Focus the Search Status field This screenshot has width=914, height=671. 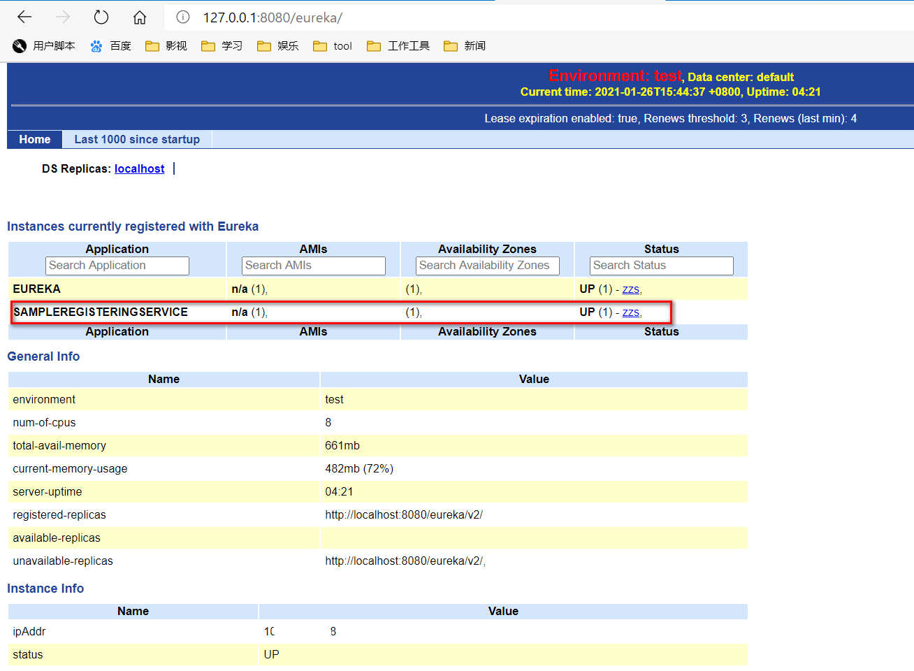662,266
